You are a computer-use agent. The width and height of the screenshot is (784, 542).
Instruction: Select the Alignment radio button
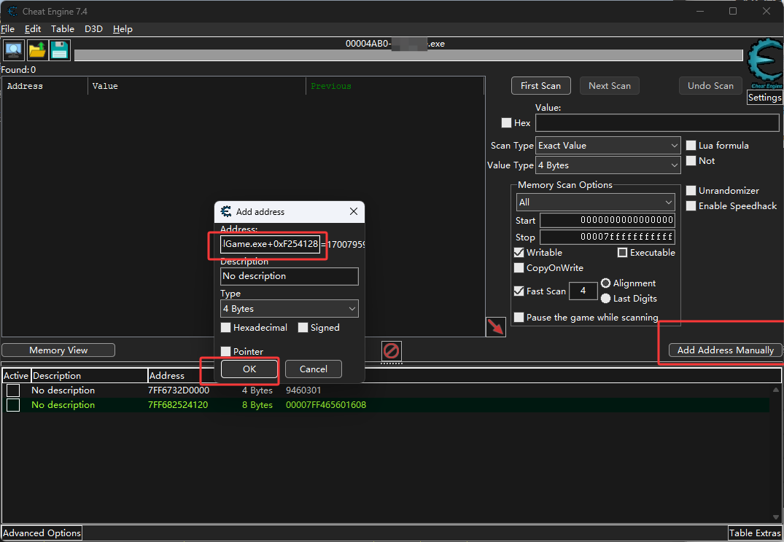coord(605,283)
